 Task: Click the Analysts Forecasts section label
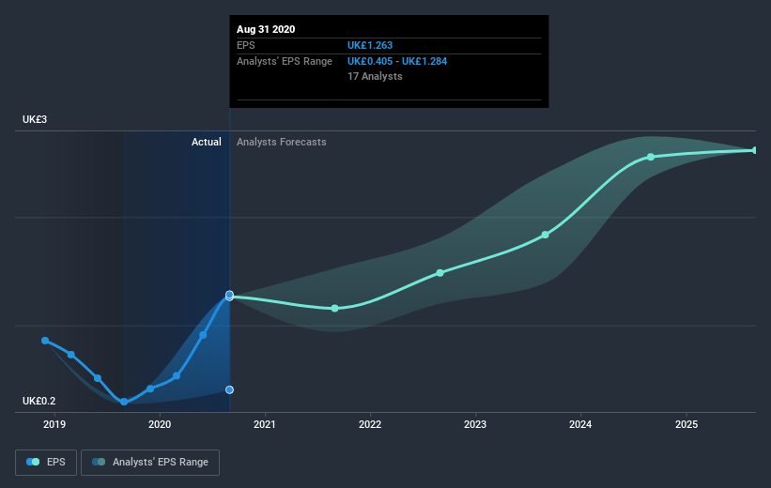pos(281,142)
